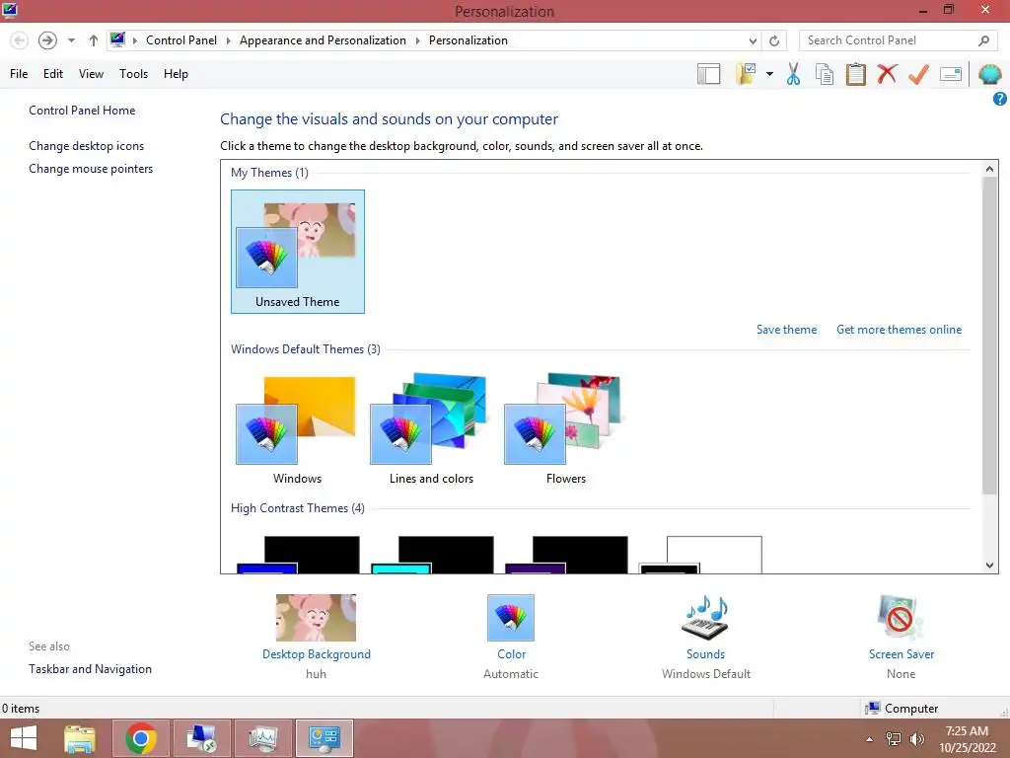Viewport: 1010px width, 758px height.
Task: Click Control Panel in breadcrumb
Action: pyautogui.click(x=181, y=40)
